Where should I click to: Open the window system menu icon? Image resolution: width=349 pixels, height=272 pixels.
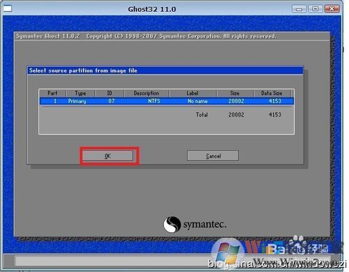coord(7,8)
